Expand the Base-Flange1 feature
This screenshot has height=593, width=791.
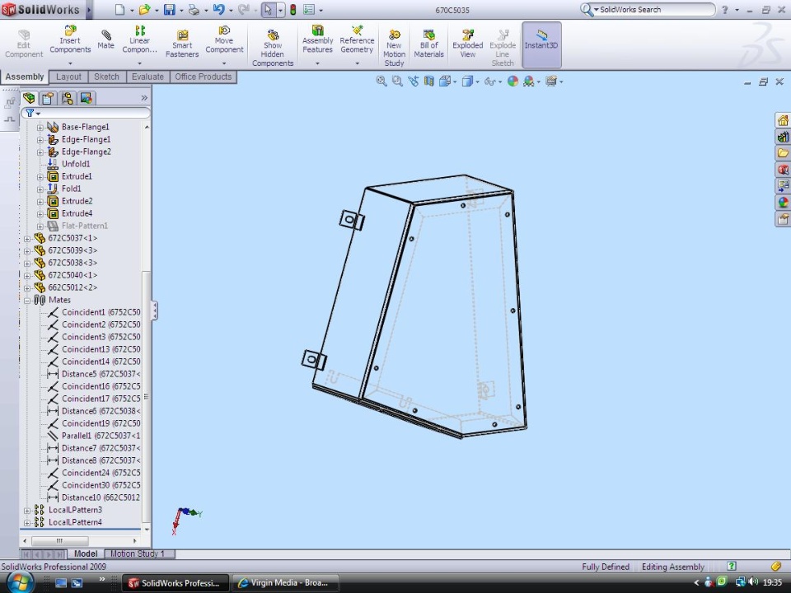pyautogui.click(x=40, y=127)
